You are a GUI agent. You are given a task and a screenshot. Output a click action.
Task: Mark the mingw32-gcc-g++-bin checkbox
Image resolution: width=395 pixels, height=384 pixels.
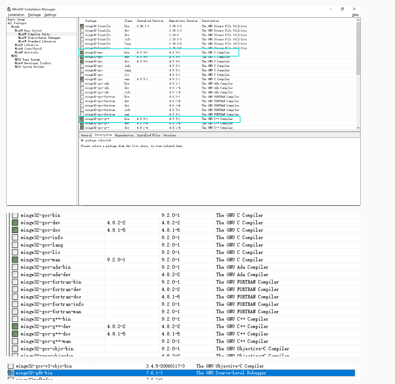(x=15, y=319)
